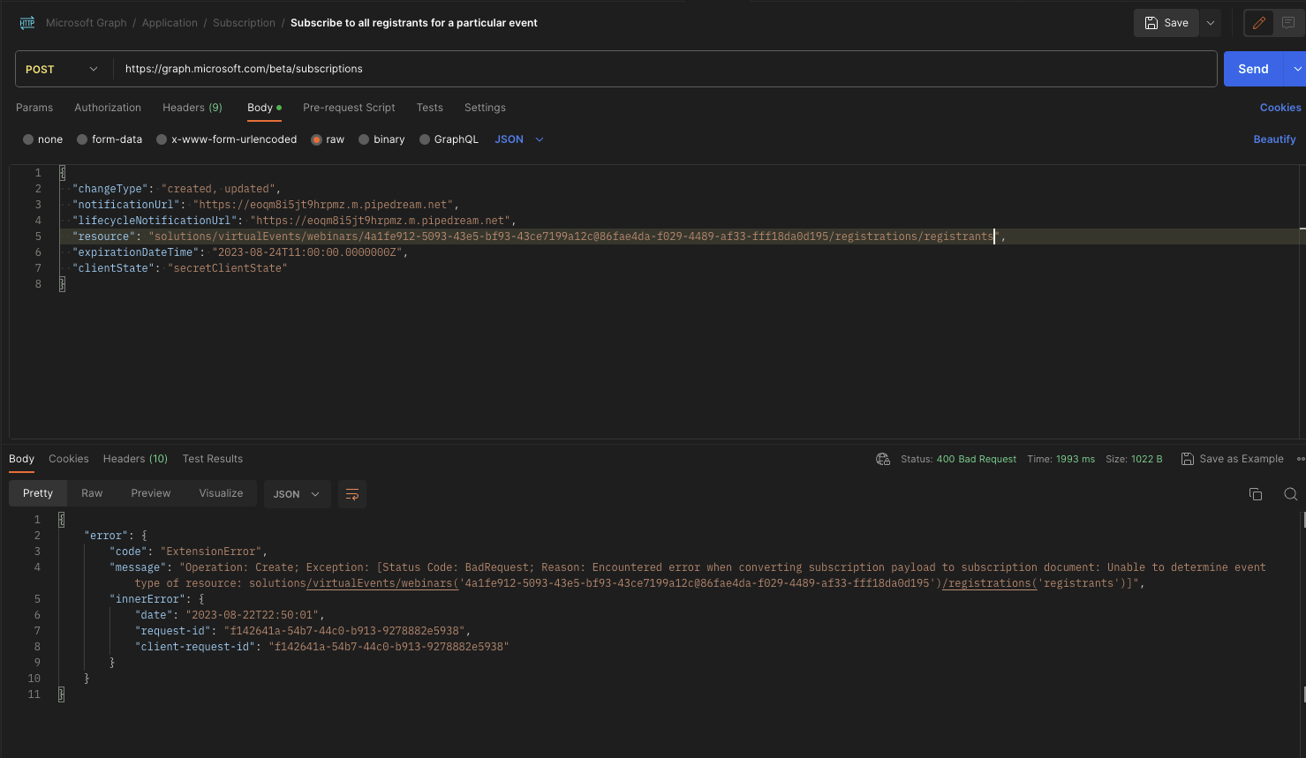Select the GraphQL body option
This screenshot has height=758, width=1306.
pos(425,139)
